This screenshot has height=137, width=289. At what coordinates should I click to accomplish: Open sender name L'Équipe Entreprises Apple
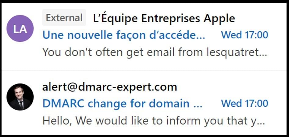[x=164, y=18]
